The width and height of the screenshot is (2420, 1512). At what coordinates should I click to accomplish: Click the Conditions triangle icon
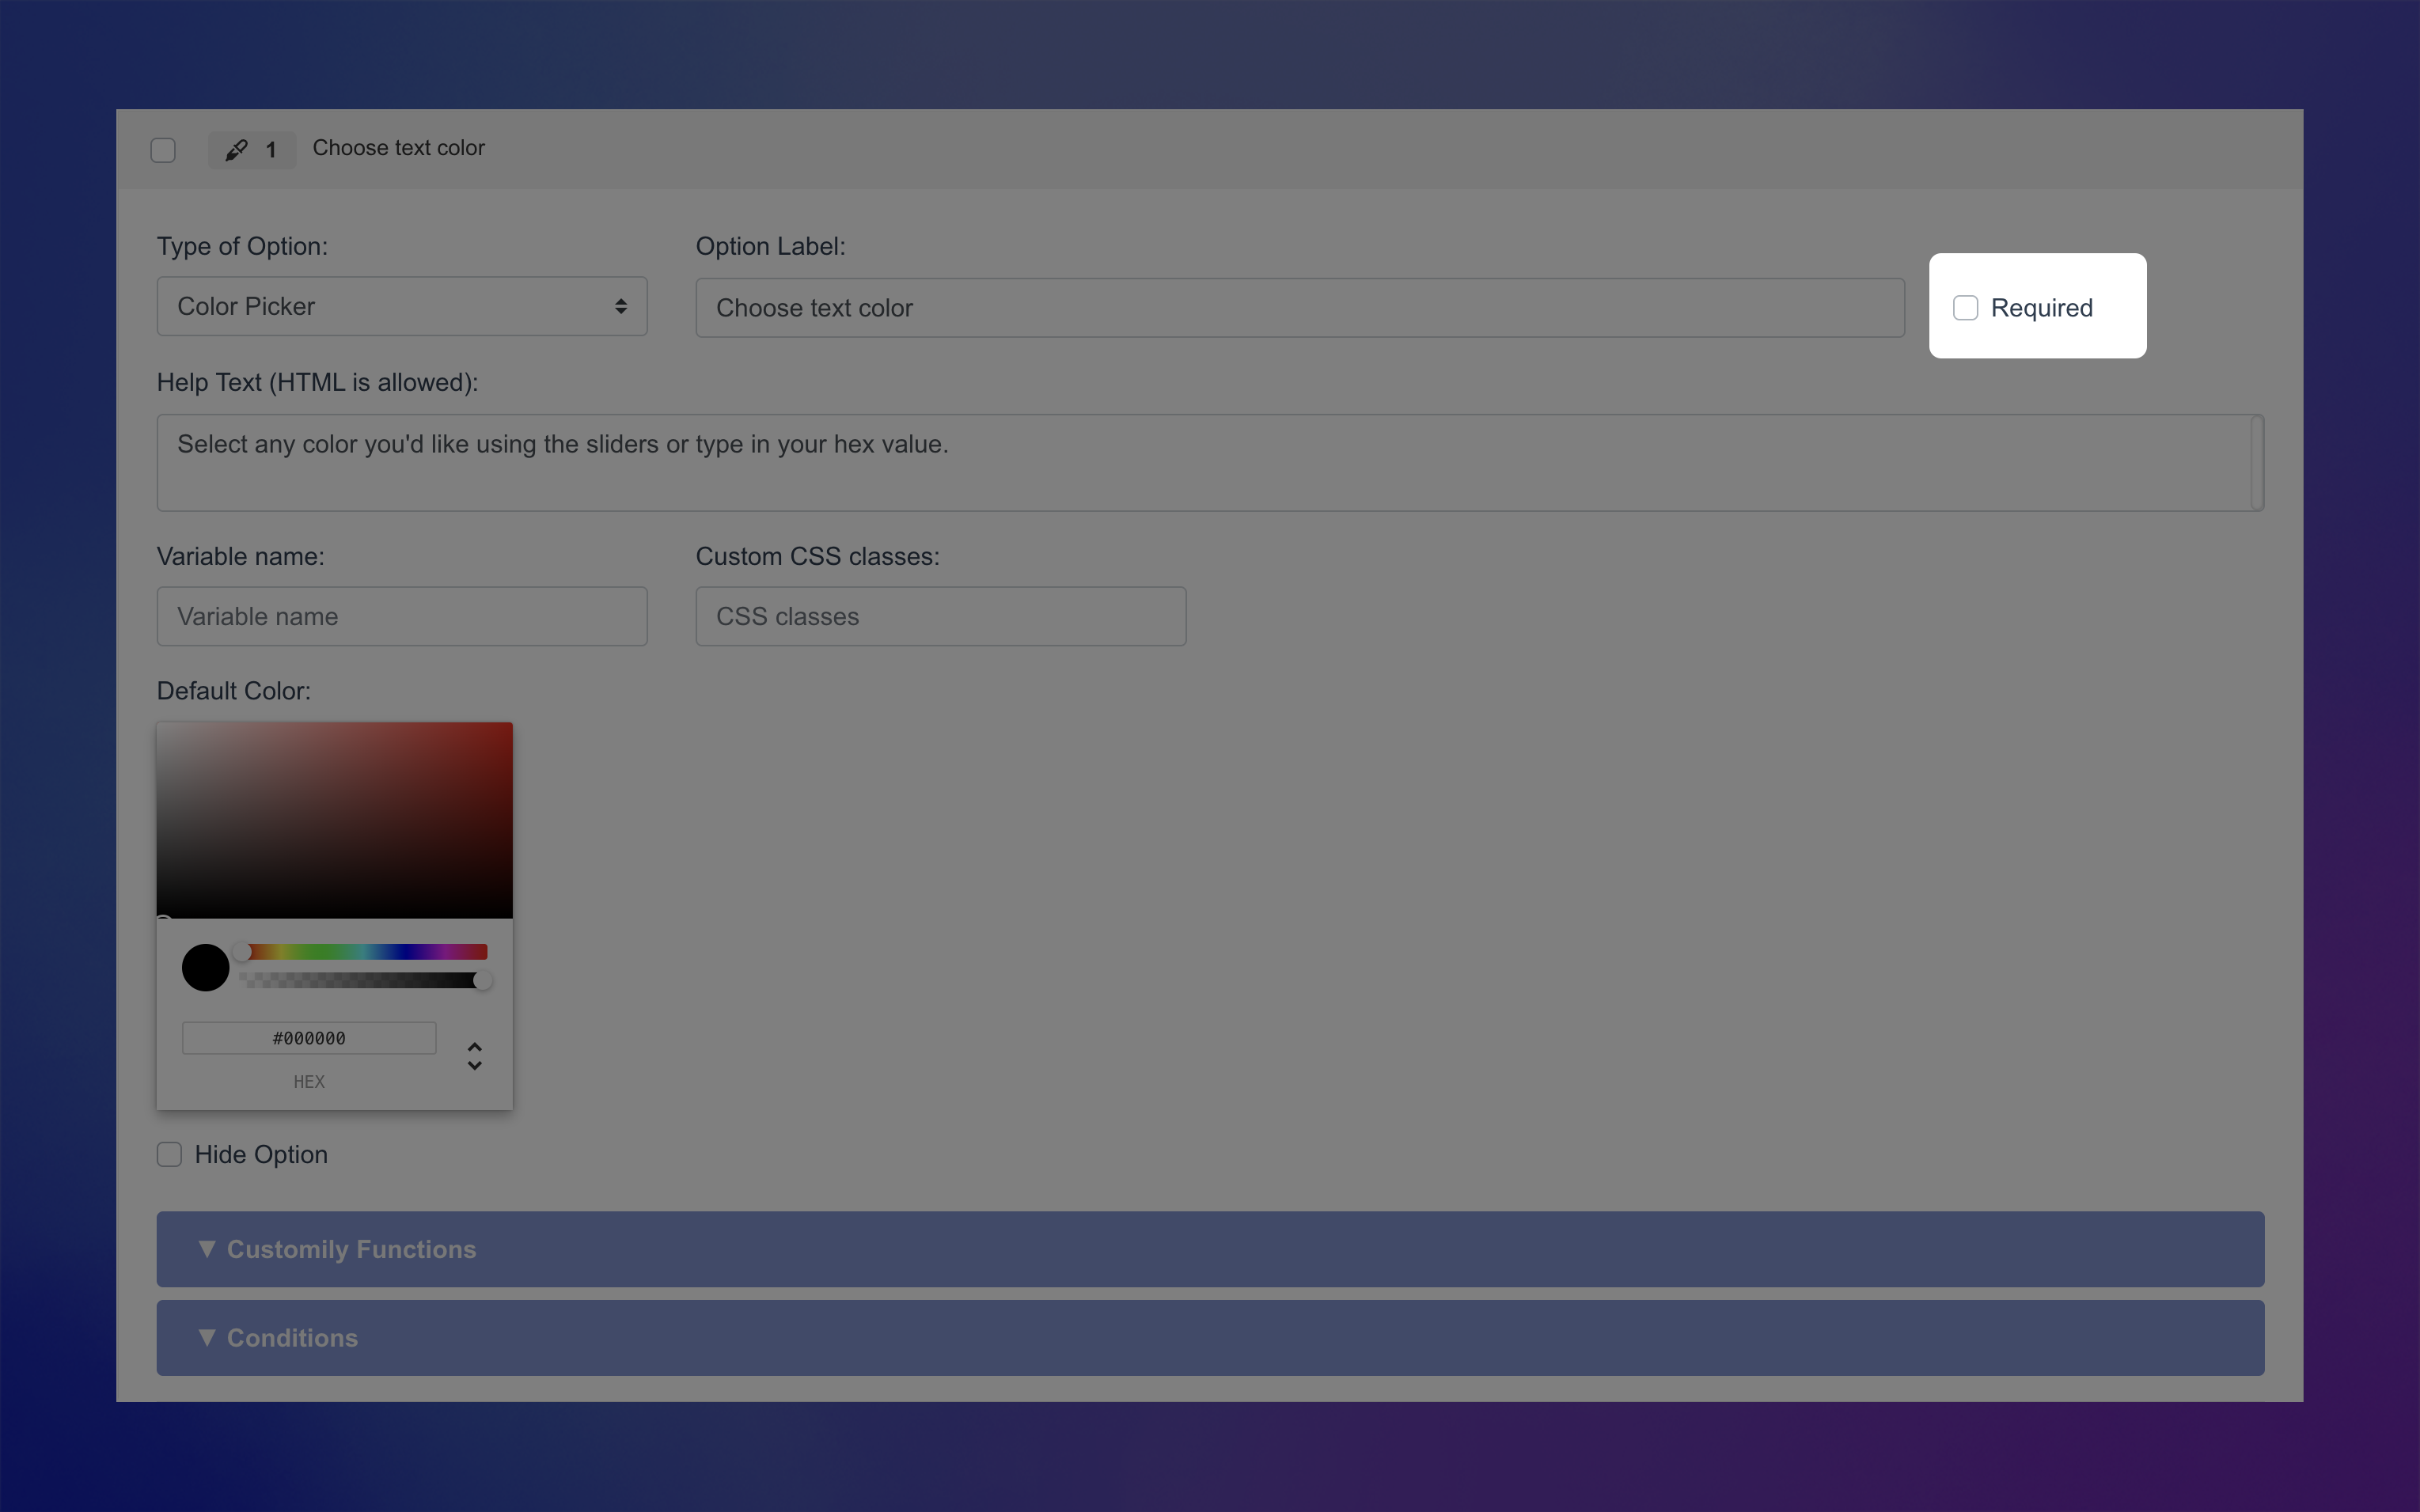click(x=207, y=1337)
